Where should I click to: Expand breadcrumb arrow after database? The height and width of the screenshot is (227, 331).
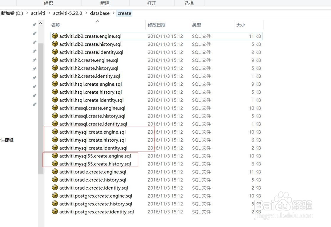pyautogui.click(x=114, y=13)
